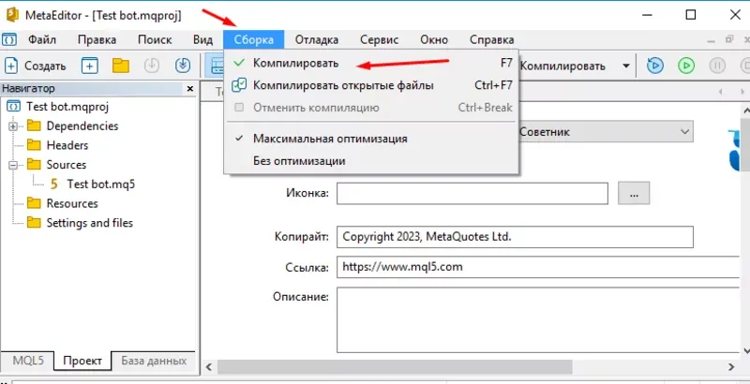
Task: Collapse the Sources tree node
Action: tap(13, 165)
